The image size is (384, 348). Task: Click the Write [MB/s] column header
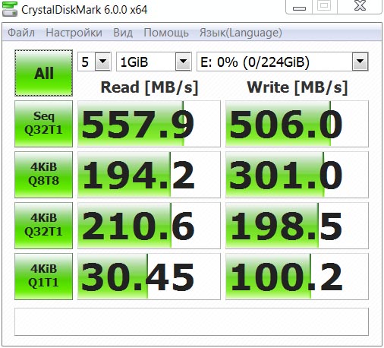tap(297, 87)
